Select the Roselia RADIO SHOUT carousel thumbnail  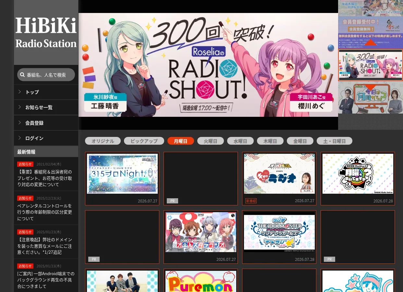tap(371, 65)
